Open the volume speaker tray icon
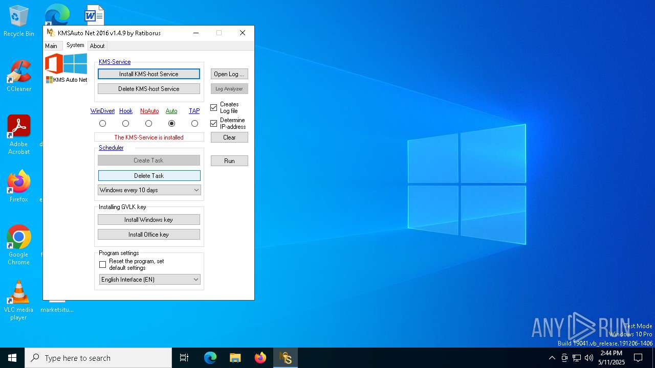Screen dimensions: 655x368 tap(589, 358)
